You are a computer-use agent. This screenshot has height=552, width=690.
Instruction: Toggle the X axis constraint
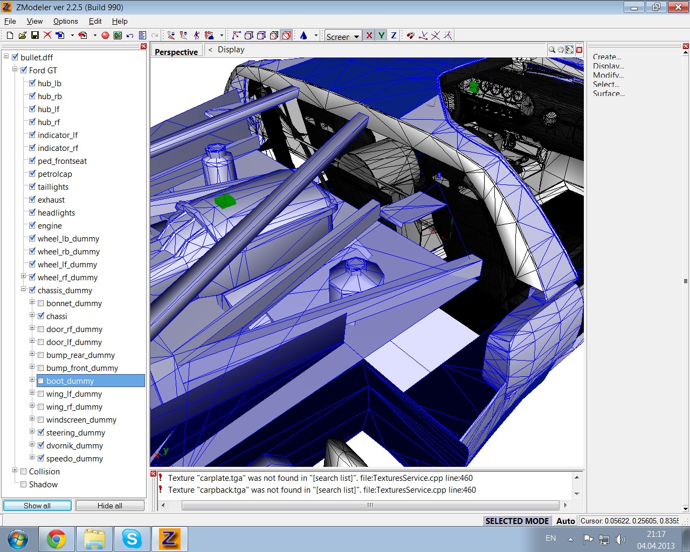[369, 36]
